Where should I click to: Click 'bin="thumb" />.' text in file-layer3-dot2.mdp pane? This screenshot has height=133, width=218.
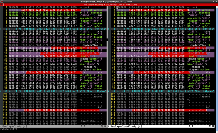[198, 64]
